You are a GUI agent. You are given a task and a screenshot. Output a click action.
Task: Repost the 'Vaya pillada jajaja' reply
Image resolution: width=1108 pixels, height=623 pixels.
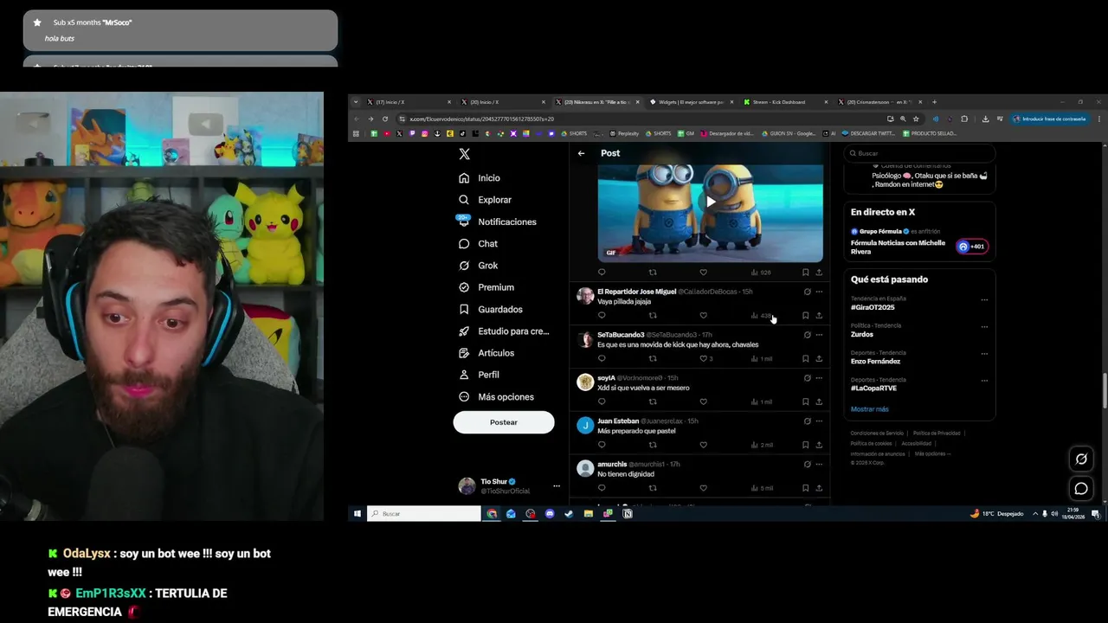pyautogui.click(x=653, y=316)
